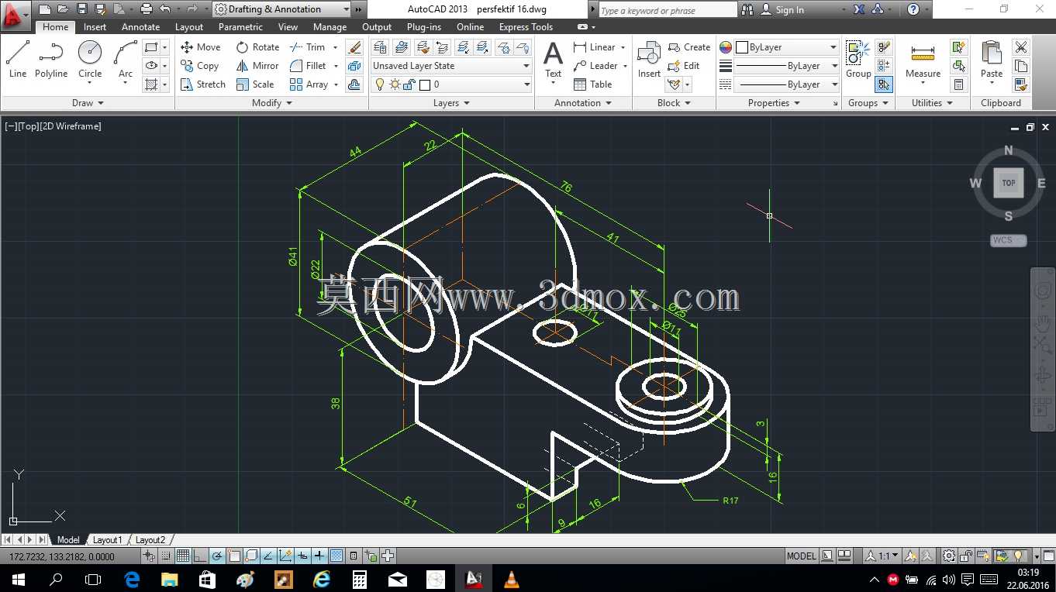The height and width of the screenshot is (592, 1056).
Task: Expand the Modify panel
Action: pyautogui.click(x=272, y=103)
